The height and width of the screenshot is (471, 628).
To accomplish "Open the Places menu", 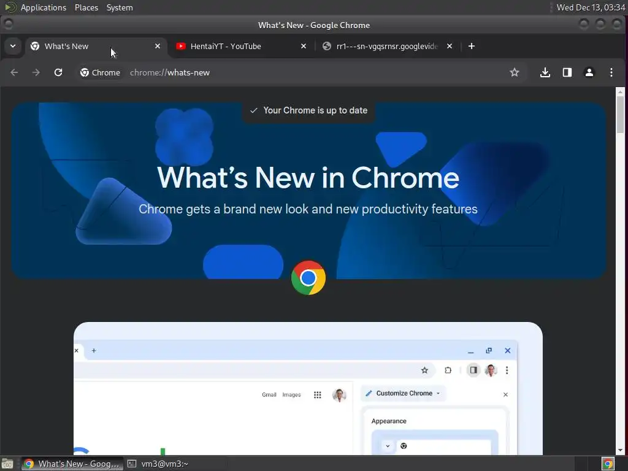I will 86,7.
